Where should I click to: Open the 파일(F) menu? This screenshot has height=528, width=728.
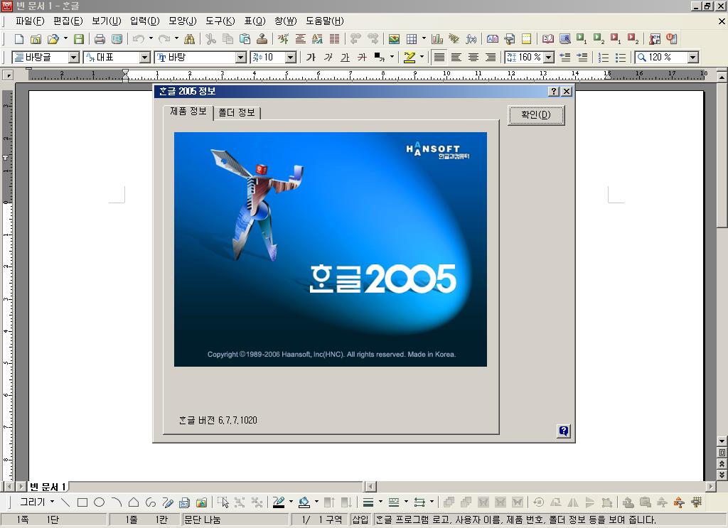point(30,21)
